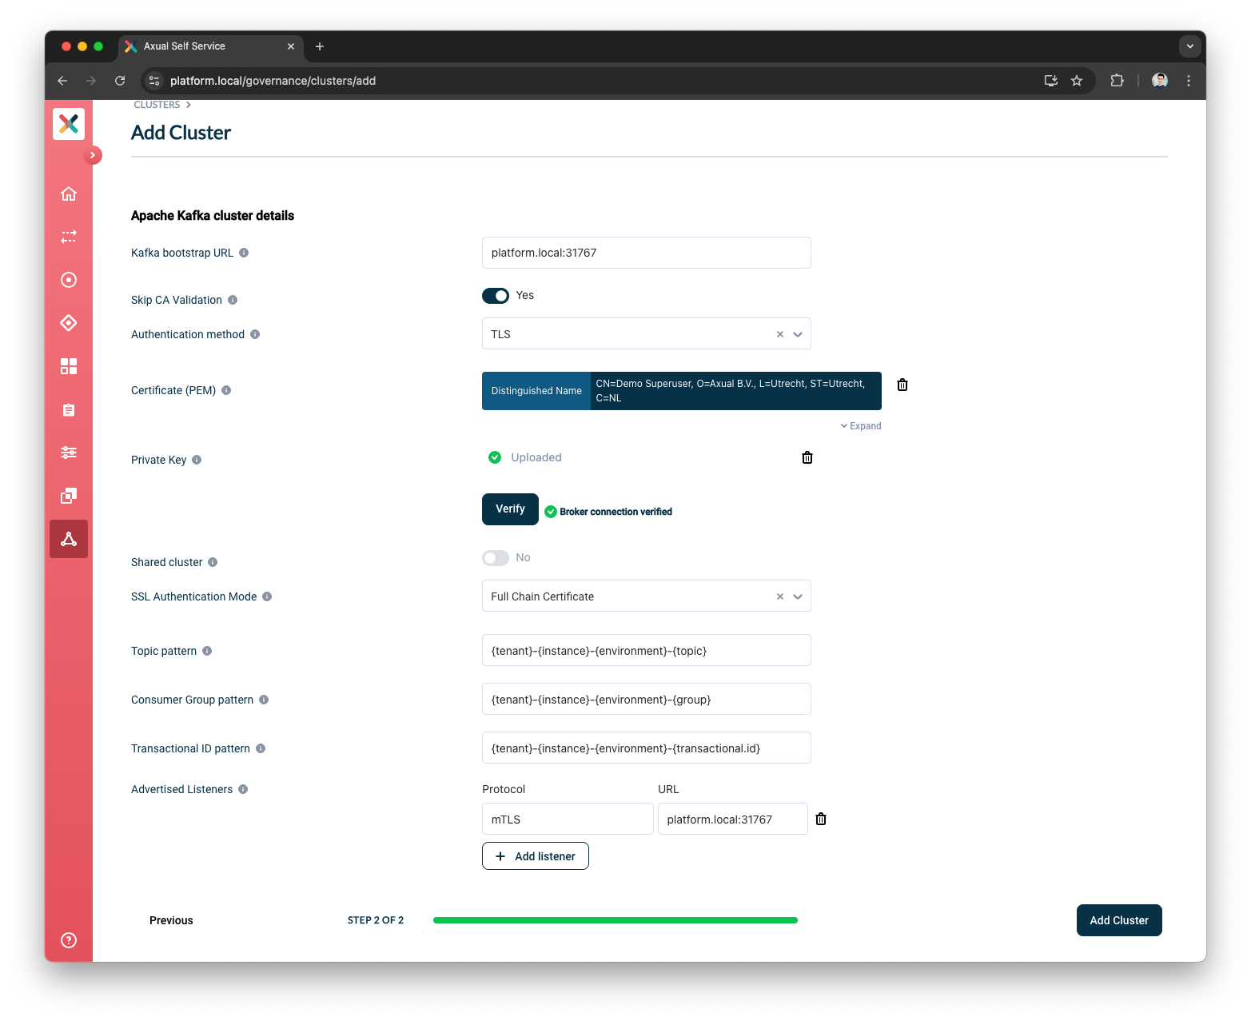Open a new browser tab
Viewport: 1251px width, 1021px height.
[320, 46]
